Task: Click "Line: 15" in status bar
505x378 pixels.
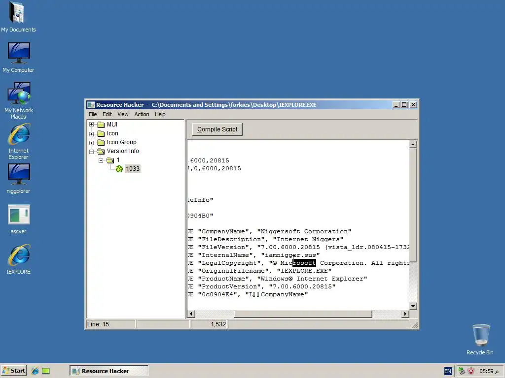Action: tap(98, 324)
